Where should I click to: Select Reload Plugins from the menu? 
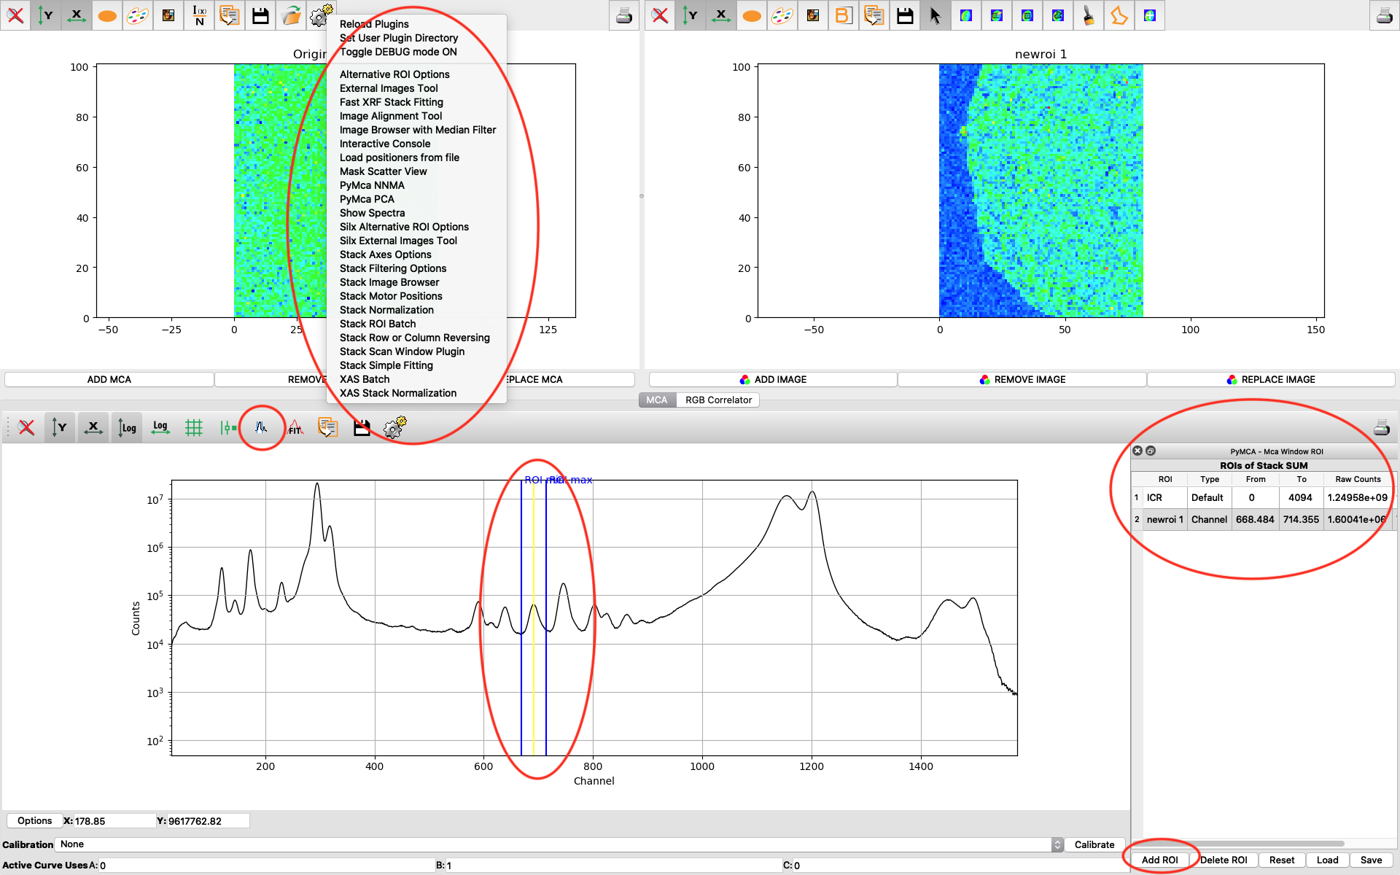pos(374,24)
